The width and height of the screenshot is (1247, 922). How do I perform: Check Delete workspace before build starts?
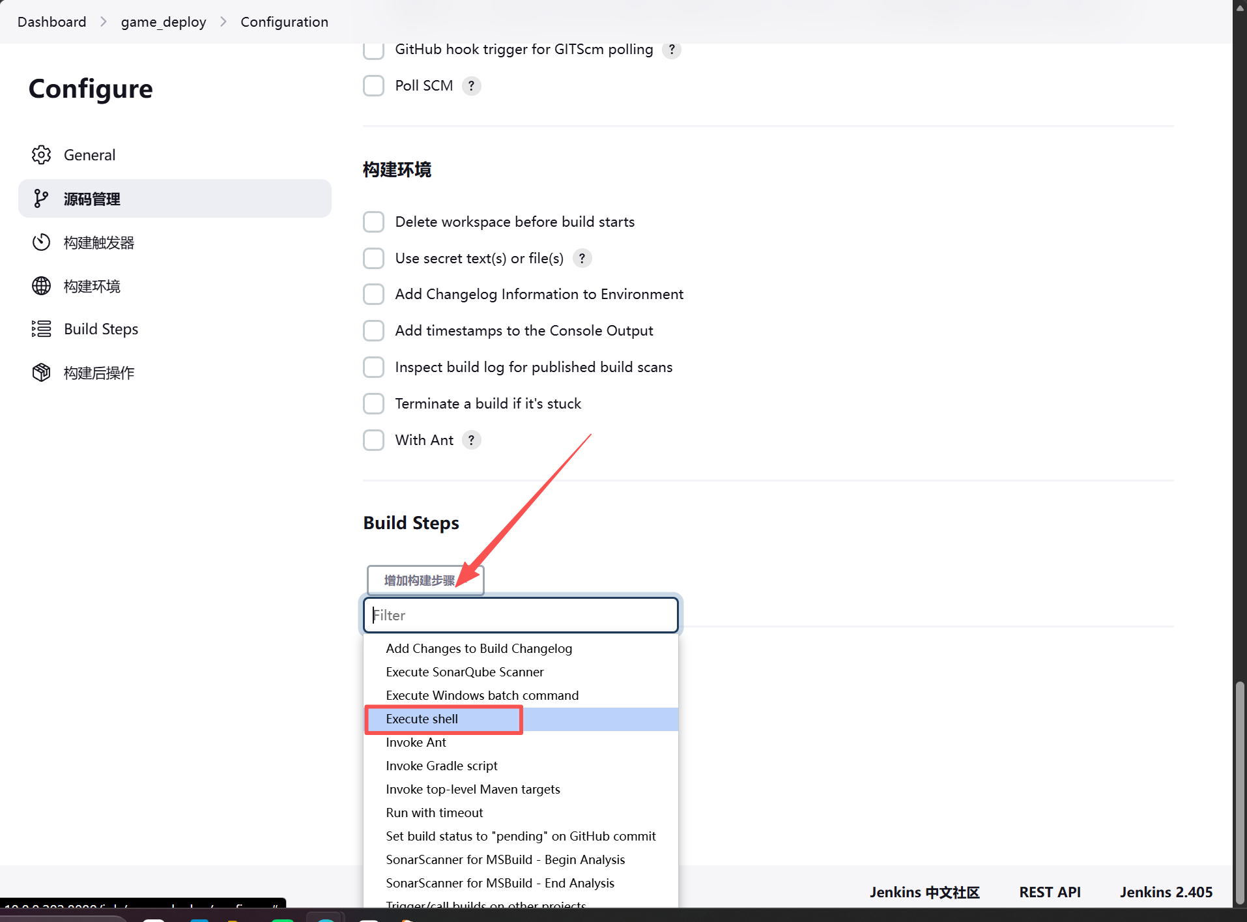[x=373, y=222]
